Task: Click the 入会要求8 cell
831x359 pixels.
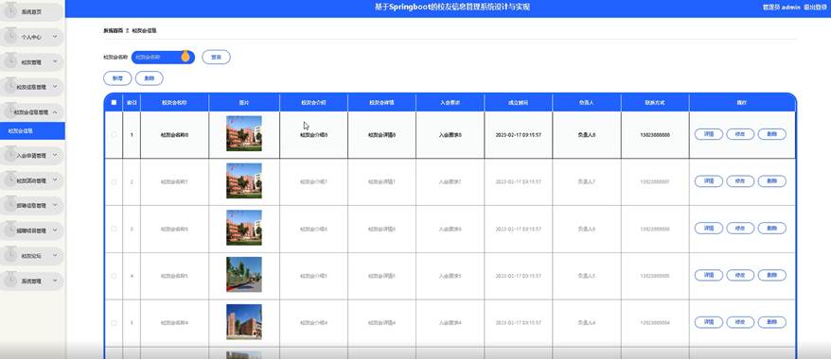Action: [450, 135]
